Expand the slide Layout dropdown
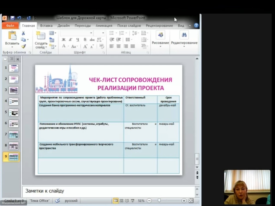Image resolution: width=275 pixels, height=206 pixels. pos(53,33)
